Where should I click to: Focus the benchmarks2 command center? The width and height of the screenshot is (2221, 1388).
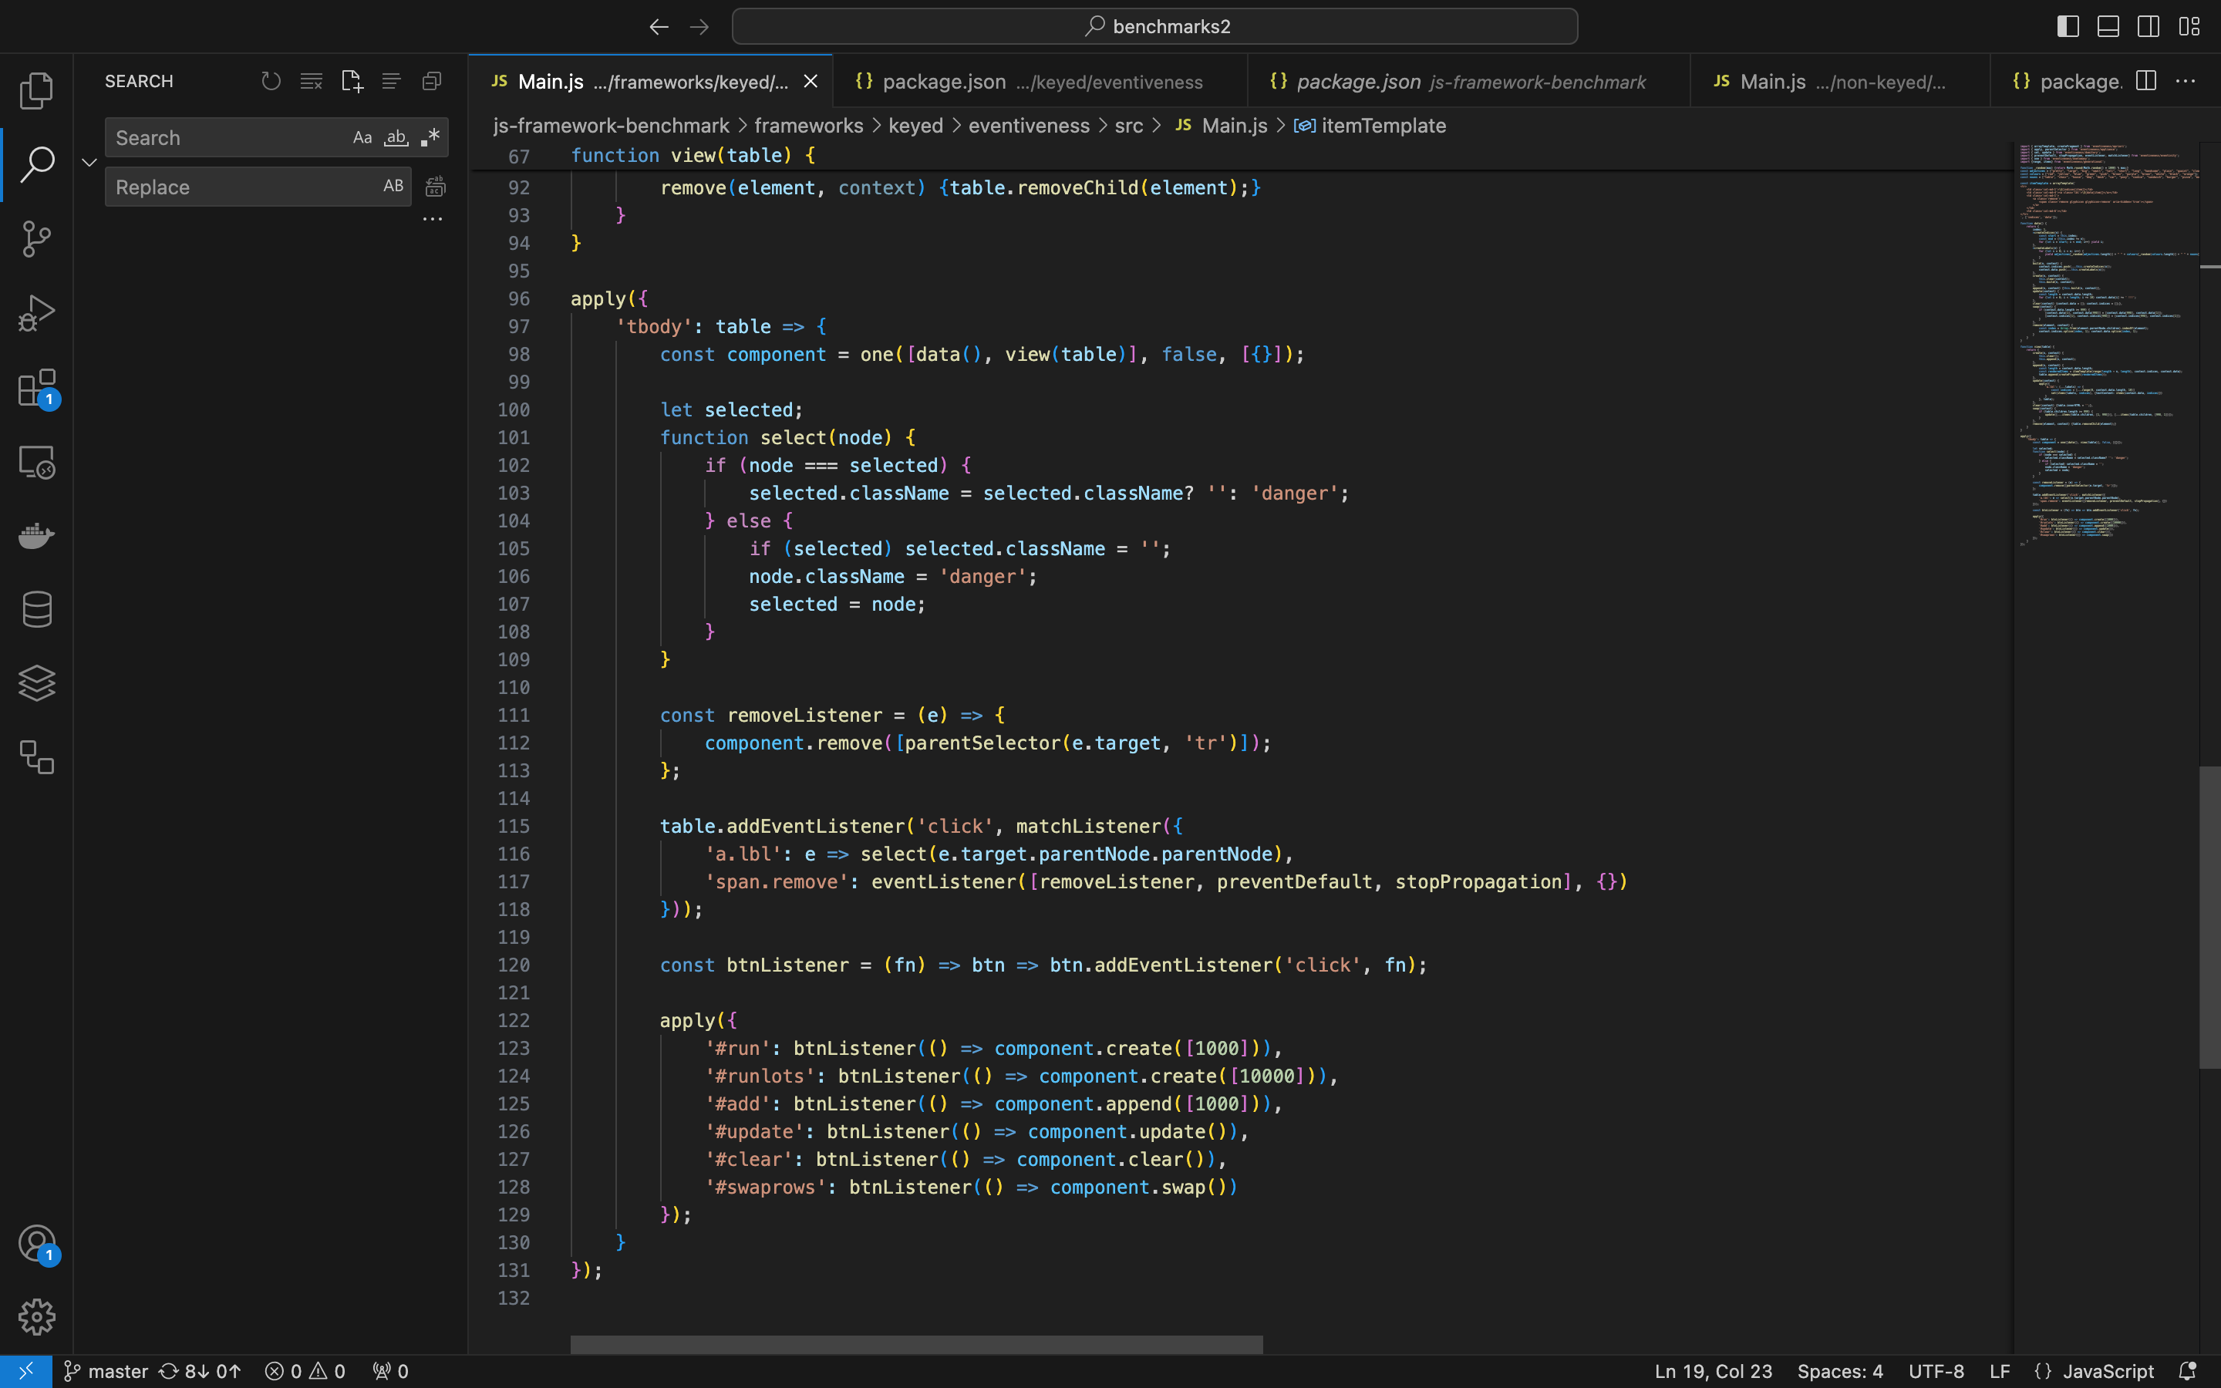point(1154,27)
